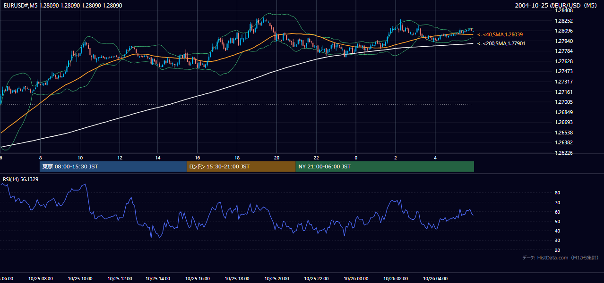Screen dimensions: 604x283
Task: Click price level 1.28252 on price axis
Action: (x=564, y=21)
